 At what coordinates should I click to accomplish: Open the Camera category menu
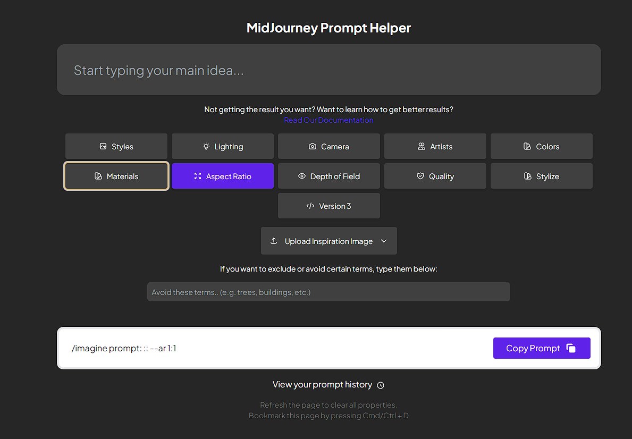[x=328, y=146]
